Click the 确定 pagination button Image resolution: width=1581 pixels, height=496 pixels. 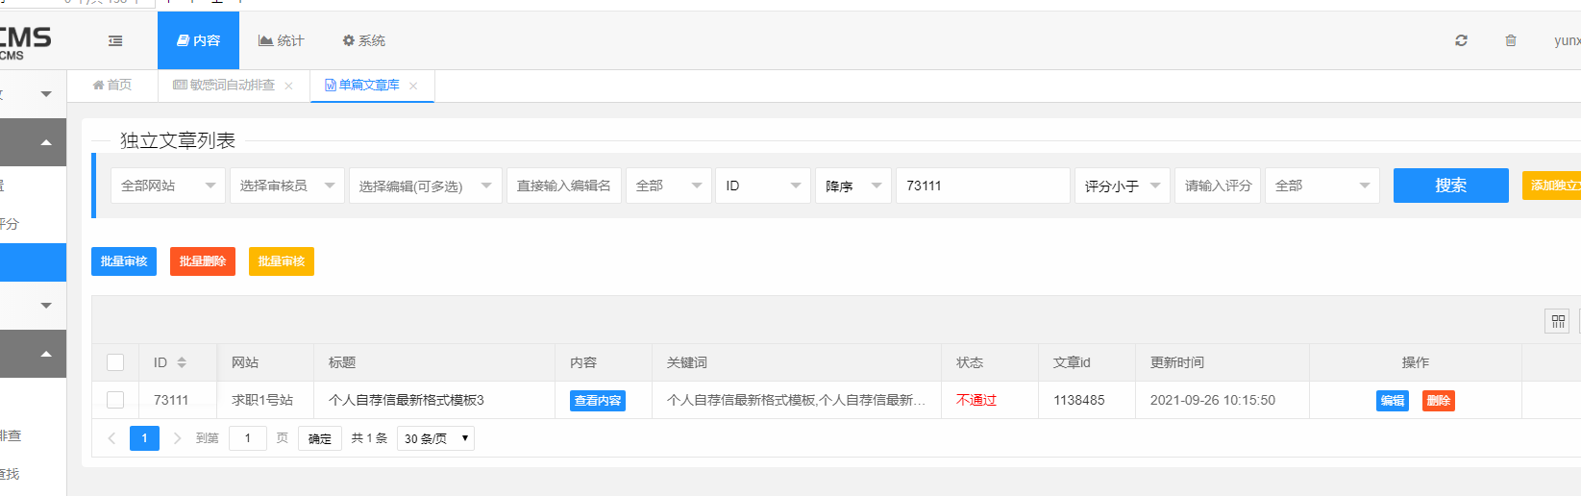[320, 438]
